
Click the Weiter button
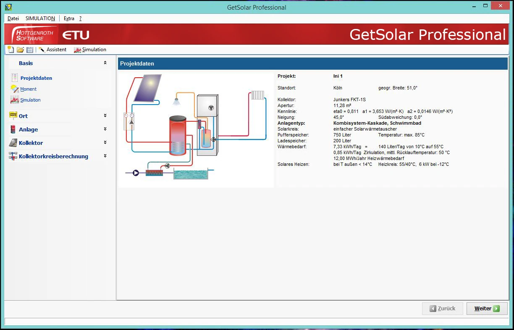tap(487, 309)
